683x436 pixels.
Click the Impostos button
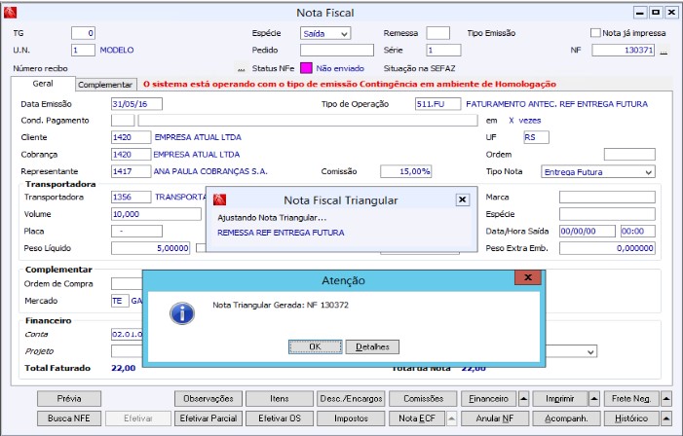[351, 418]
